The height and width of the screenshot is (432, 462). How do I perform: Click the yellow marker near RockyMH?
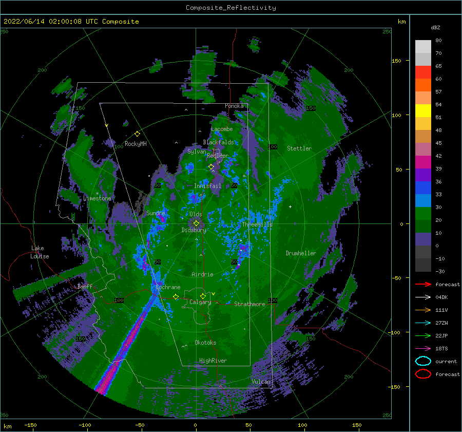coord(137,134)
